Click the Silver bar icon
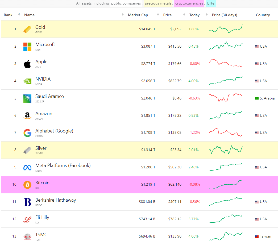This screenshot has height=245, width=278. tap(27, 150)
